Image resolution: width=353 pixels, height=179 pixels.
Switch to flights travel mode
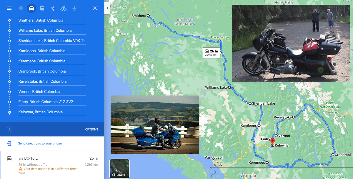[x=74, y=8]
